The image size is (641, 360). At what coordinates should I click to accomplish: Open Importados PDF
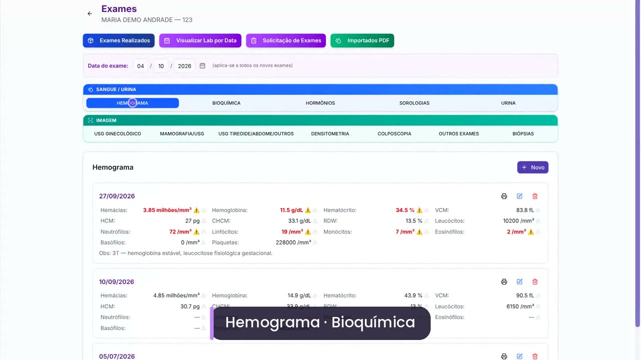click(362, 40)
